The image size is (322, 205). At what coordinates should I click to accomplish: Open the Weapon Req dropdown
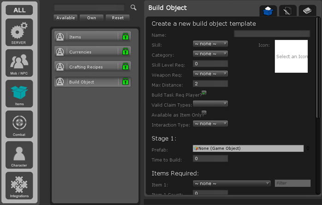[210, 74]
